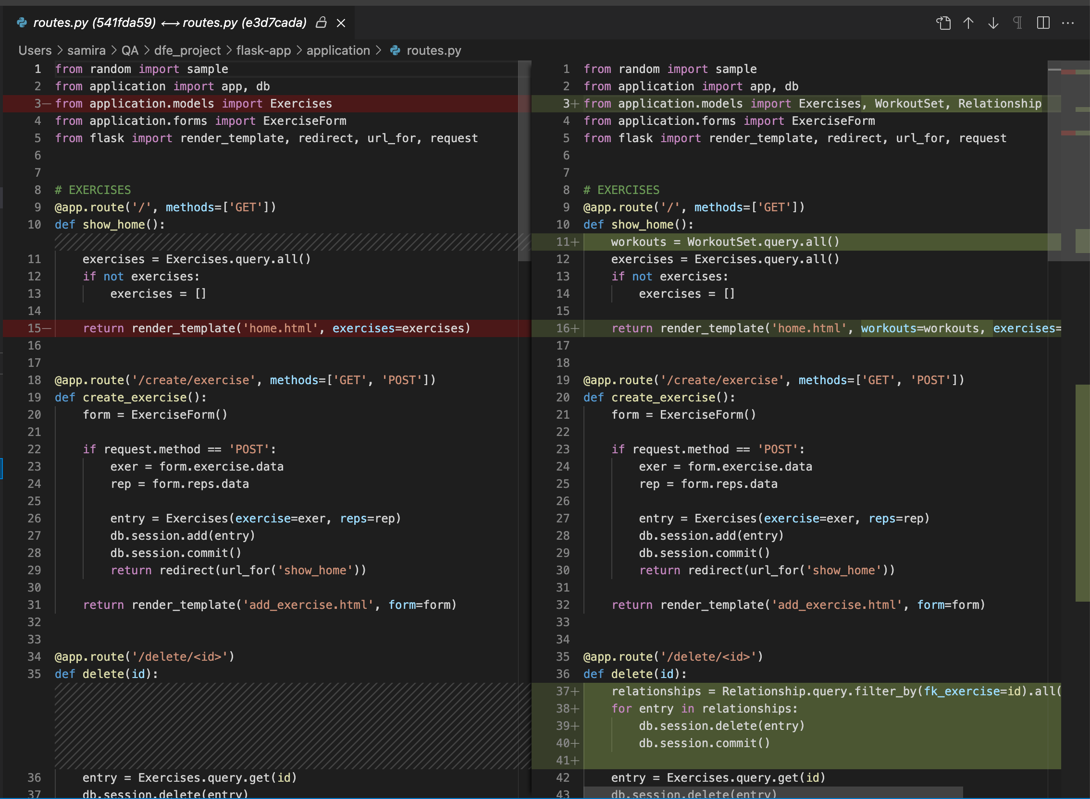Open the More Actions ellipsis menu
Viewport: 1090px width, 799px height.
1068,23
